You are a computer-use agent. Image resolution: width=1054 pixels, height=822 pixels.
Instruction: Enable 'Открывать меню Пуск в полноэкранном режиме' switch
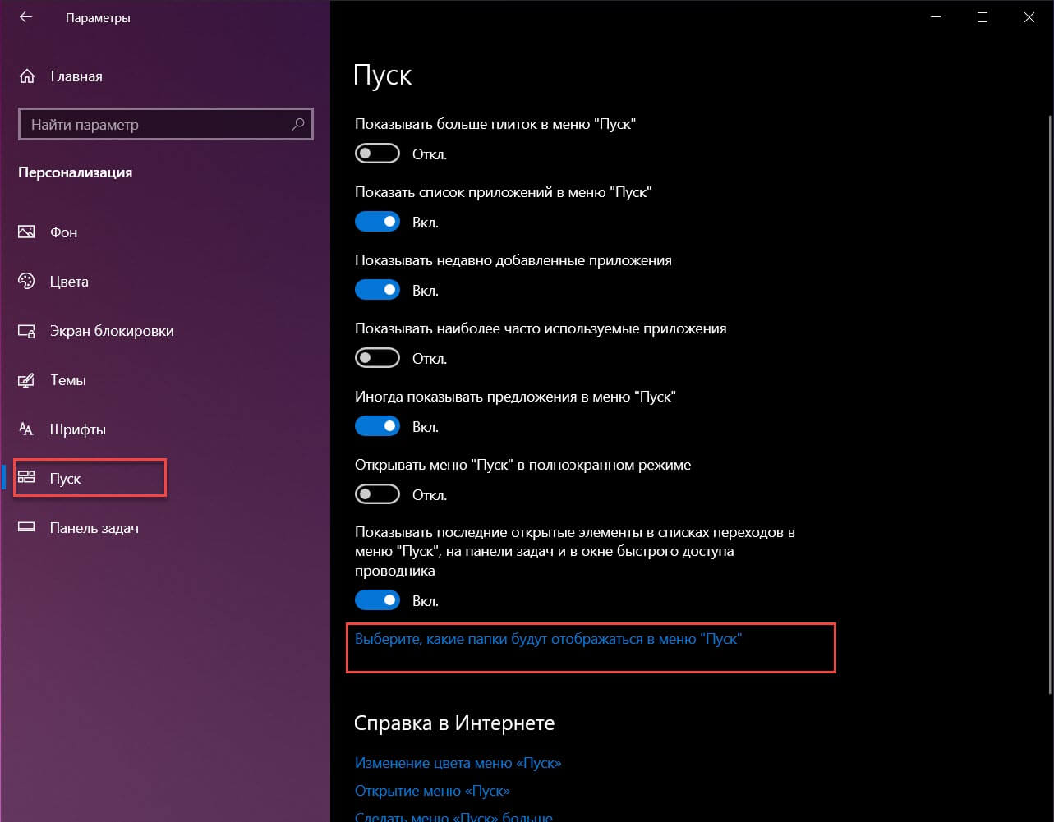[377, 494]
